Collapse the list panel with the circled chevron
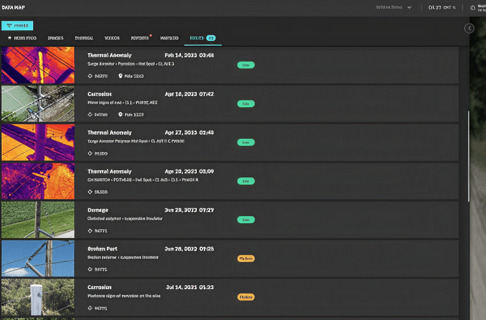Screen dimensions: 486x320 (469, 29)
